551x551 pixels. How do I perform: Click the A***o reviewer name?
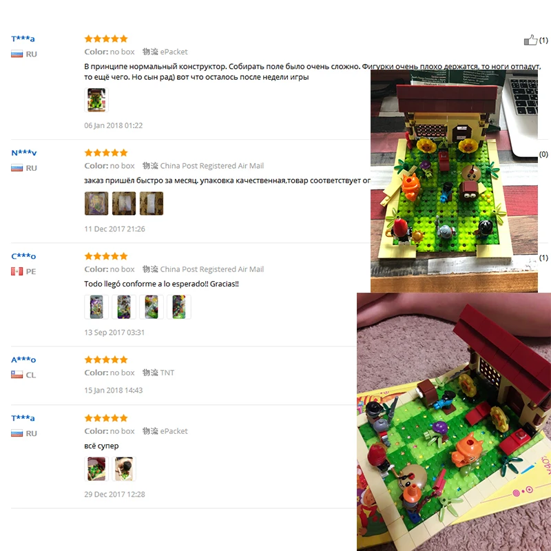click(23, 360)
